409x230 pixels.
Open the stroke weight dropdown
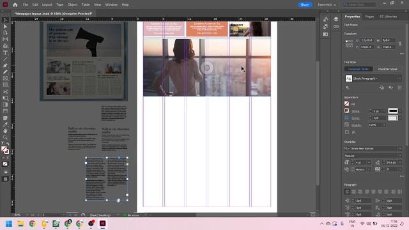click(x=384, y=111)
